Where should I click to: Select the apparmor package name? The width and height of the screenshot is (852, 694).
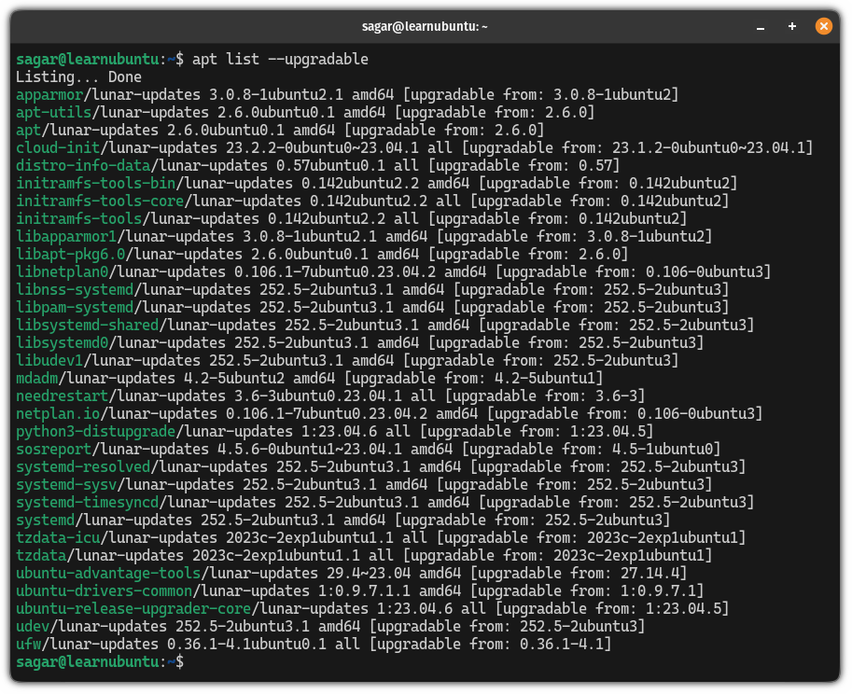[47, 94]
